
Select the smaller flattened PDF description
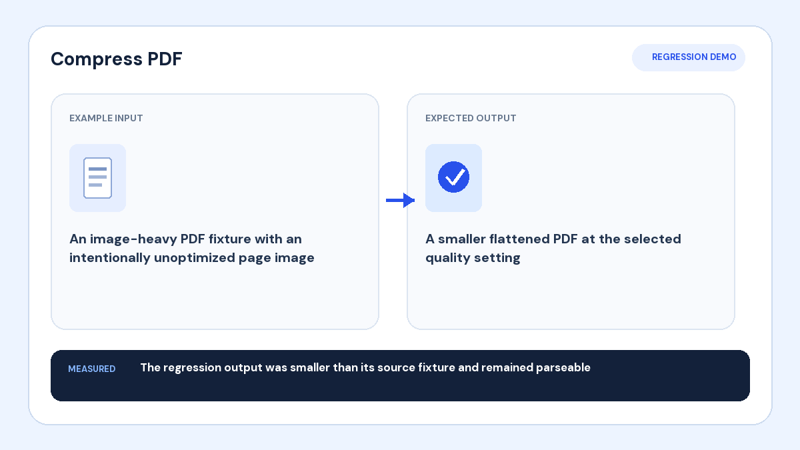click(x=553, y=248)
